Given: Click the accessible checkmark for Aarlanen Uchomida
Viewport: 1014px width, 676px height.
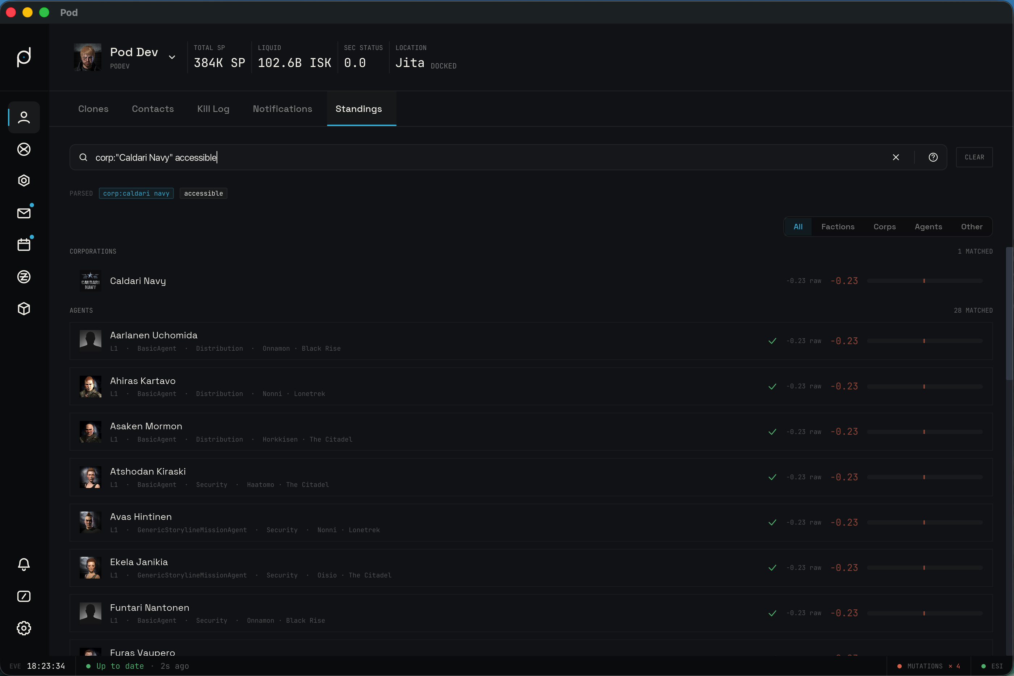Looking at the screenshot, I should [772, 341].
